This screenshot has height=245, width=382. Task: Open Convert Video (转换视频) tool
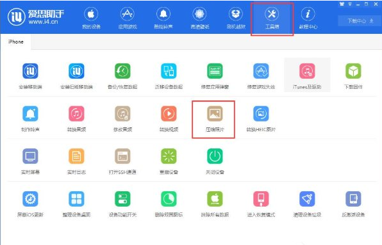(169, 118)
